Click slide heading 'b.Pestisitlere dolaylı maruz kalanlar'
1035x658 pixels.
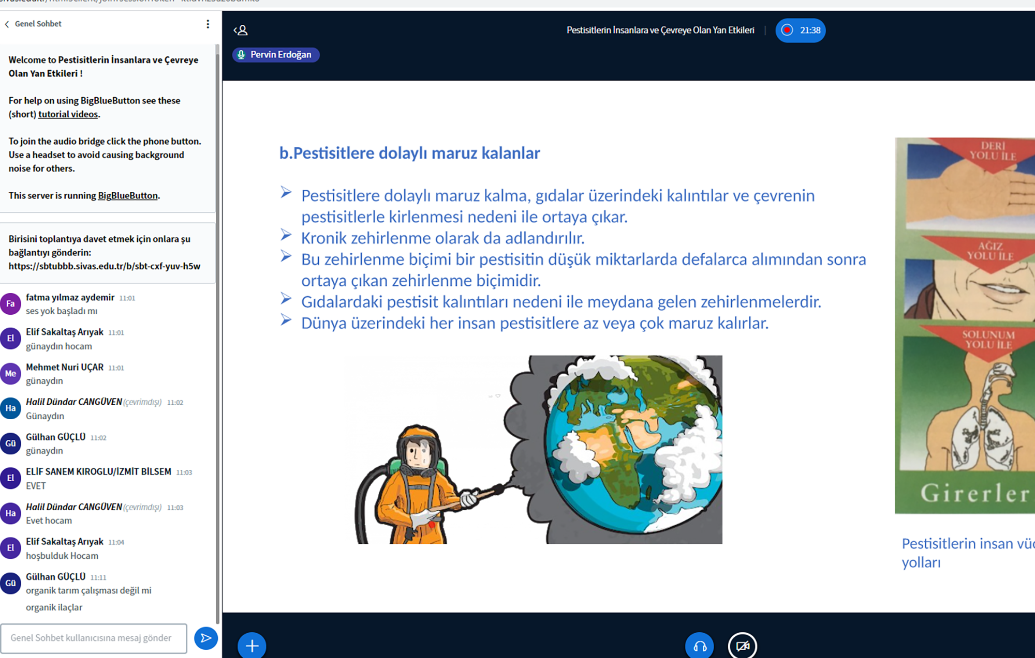(x=409, y=153)
